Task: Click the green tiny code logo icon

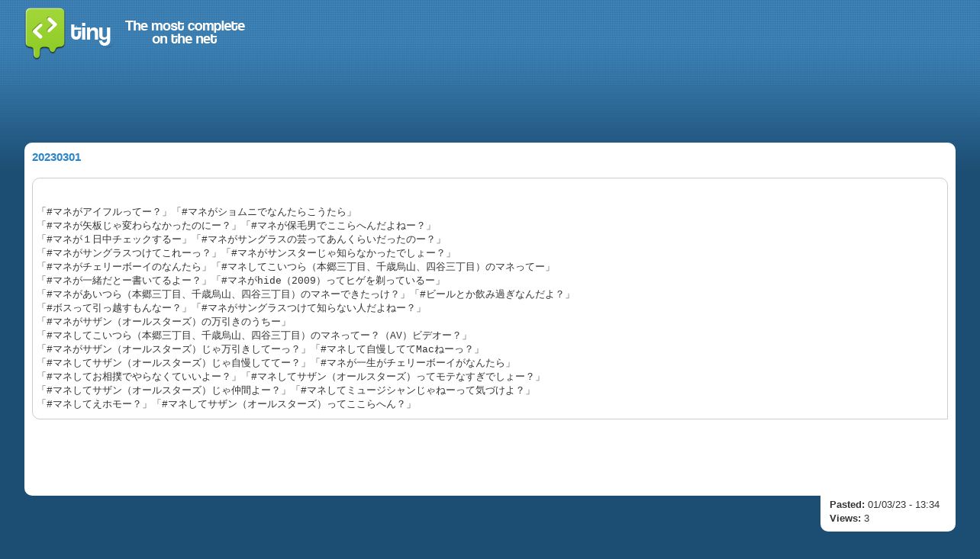Action: pyautogui.click(x=45, y=33)
